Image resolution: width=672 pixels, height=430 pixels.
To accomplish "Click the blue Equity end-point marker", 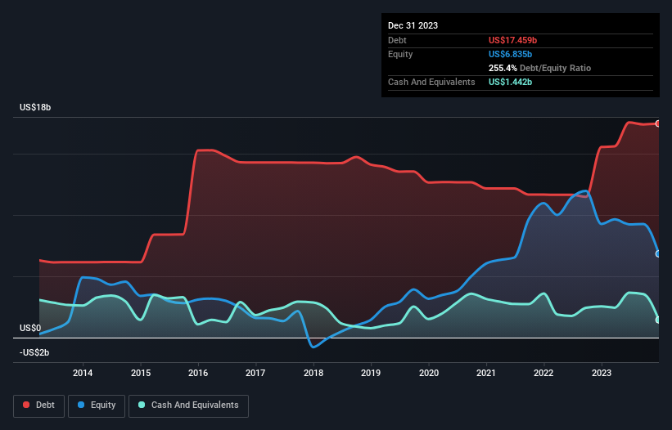I will pos(658,253).
